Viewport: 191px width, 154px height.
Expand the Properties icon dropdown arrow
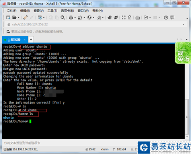pyautogui.click(x=44, y=17)
